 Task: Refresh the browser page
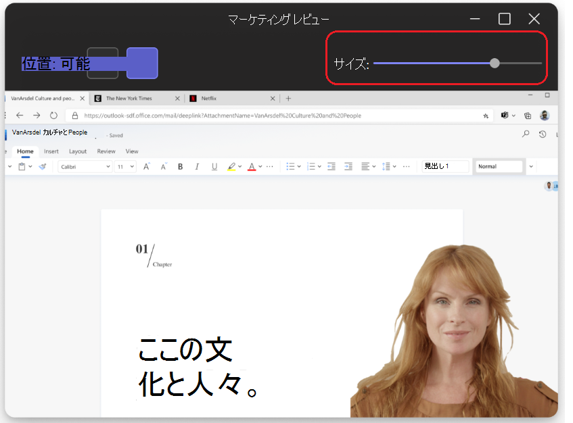click(53, 116)
